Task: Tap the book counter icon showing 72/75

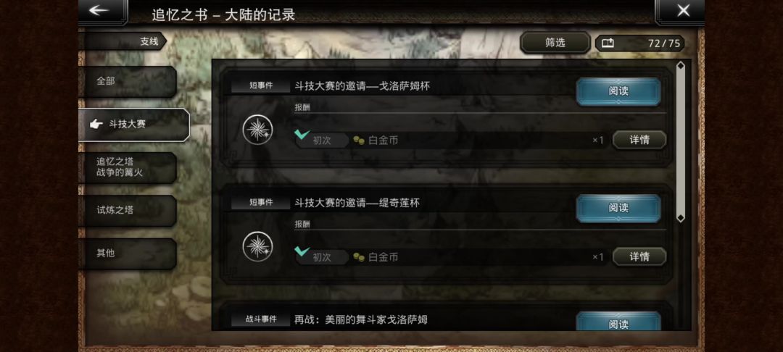Action: [608, 43]
